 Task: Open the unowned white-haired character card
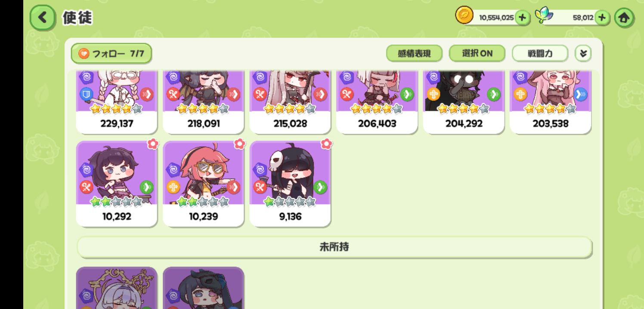(117, 288)
